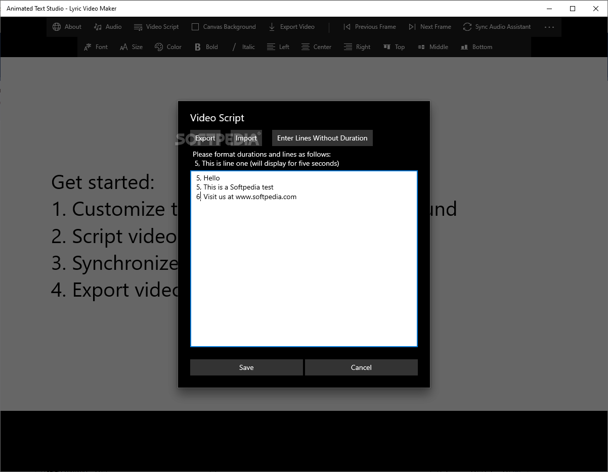The image size is (608, 472).
Task: Toggle Bold text formatting
Action: 205,46
